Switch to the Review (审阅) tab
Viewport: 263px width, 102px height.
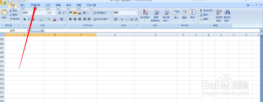pyautogui.click(x=68, y=5)
